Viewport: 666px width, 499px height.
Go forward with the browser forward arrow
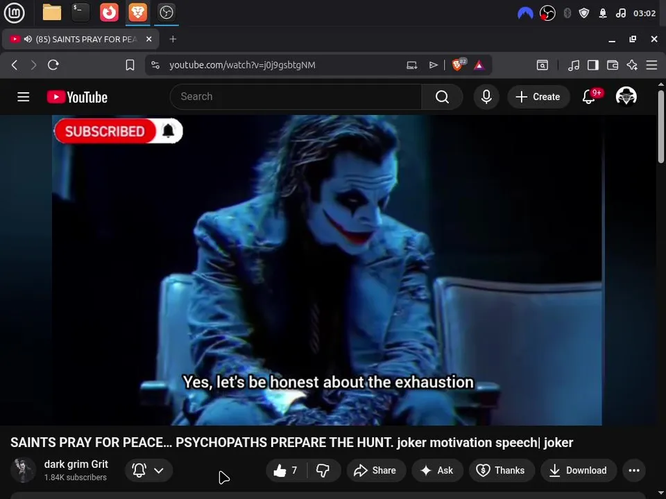(x=33, y=65)
